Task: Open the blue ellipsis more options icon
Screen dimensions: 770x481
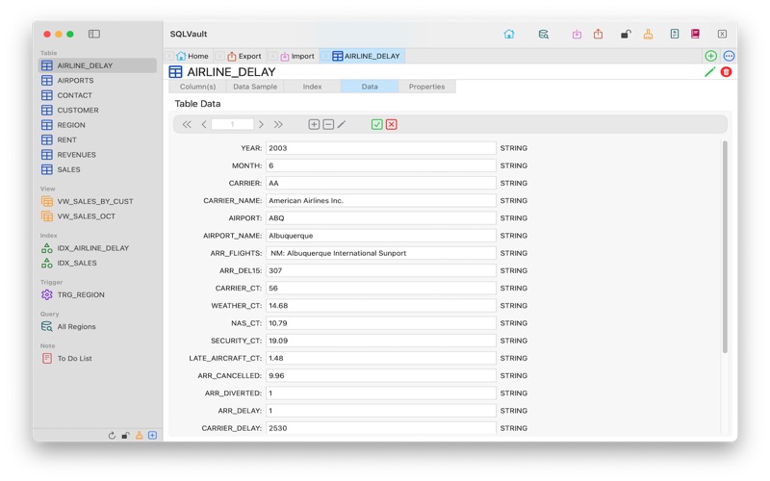Action: pyautogui.click(x=729, y=56)
